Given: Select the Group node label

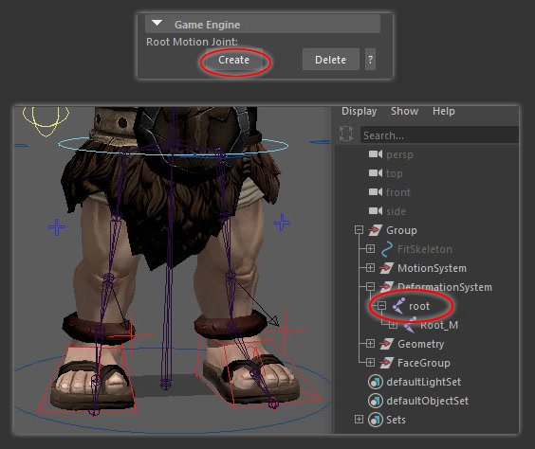Looking at the screenshot, I should click(401, 230).
